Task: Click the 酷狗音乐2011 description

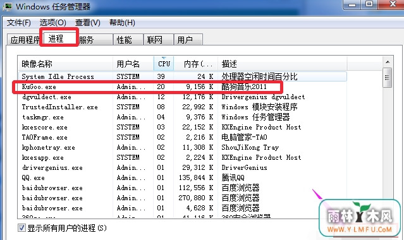Action: pos(244,87)
